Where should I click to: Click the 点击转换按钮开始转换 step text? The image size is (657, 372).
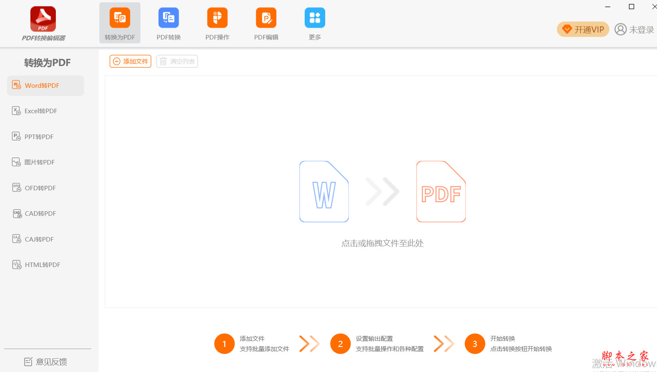point(521,349)
